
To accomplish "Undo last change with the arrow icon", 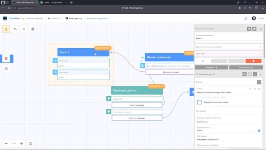I will pyautogui.click(x=15, y=29).
